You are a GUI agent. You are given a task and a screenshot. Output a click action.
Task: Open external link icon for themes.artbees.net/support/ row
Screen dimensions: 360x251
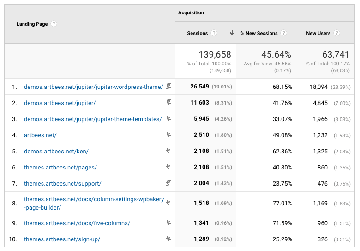click(168, 183)
